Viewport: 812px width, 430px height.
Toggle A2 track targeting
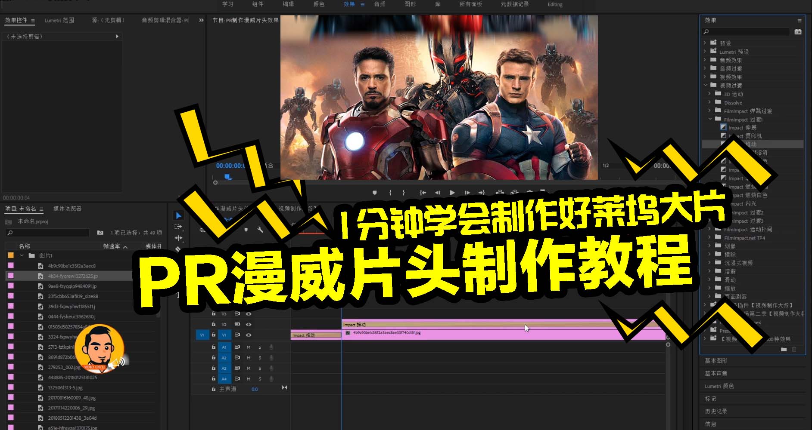(224, 358)
